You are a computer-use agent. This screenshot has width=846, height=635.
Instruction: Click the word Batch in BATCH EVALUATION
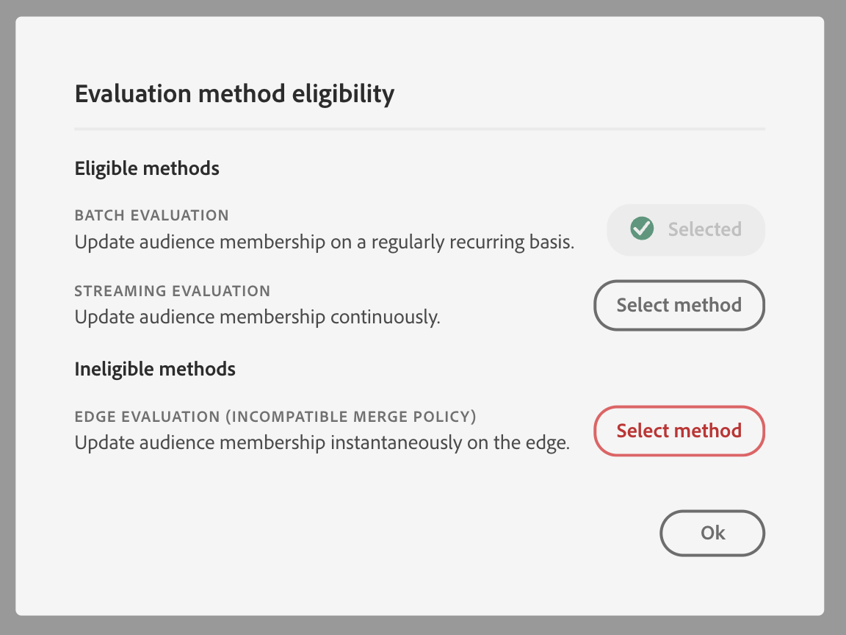click(x=98, y=215)
